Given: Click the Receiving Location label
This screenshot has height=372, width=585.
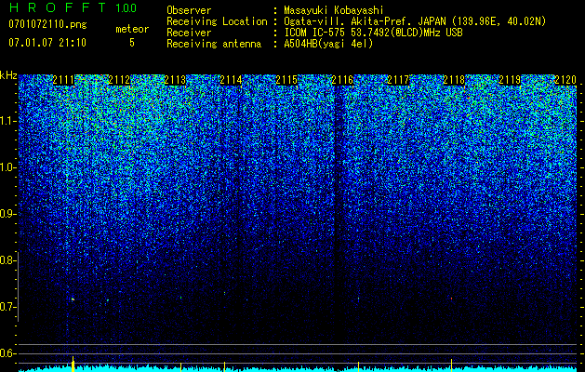Looking at the screenshot, I should point(217,21).
